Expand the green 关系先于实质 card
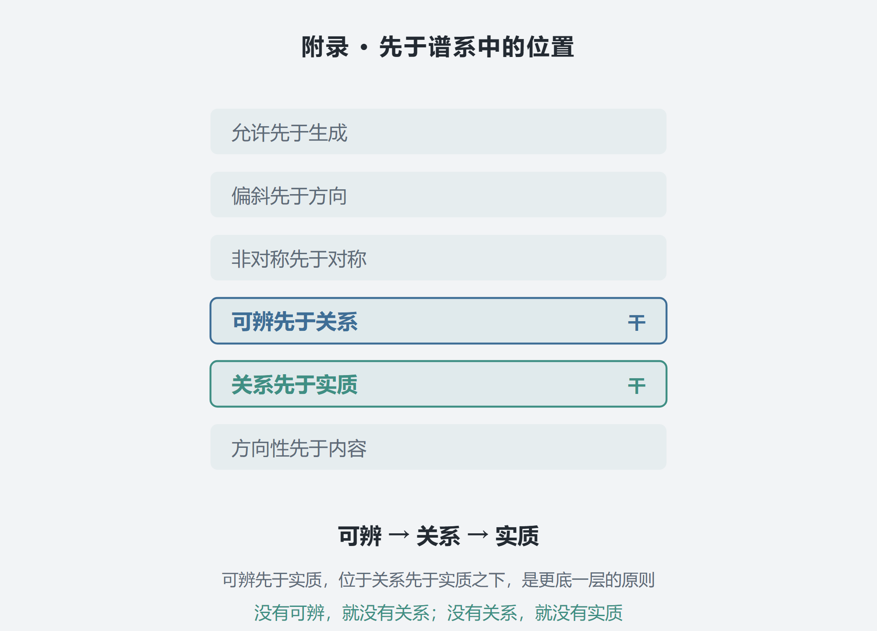877x631 pixels. pos(438,384)
